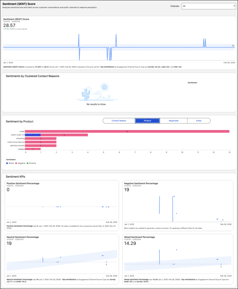The height and width of the screenshot is (289, 238).
Task: Click the gaming consoles sentiment bar
Action: pyautogui.click(x=41, y=146)
